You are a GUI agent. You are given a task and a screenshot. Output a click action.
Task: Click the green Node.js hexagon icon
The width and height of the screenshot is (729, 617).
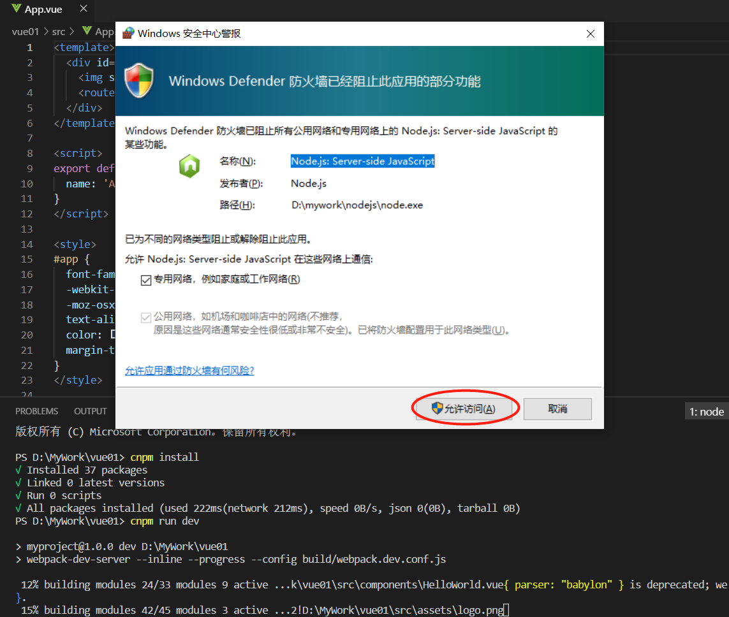[189, 166]
